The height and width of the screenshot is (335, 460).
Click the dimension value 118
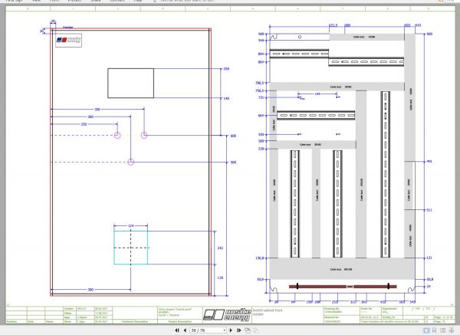click(x=220, y=278)
